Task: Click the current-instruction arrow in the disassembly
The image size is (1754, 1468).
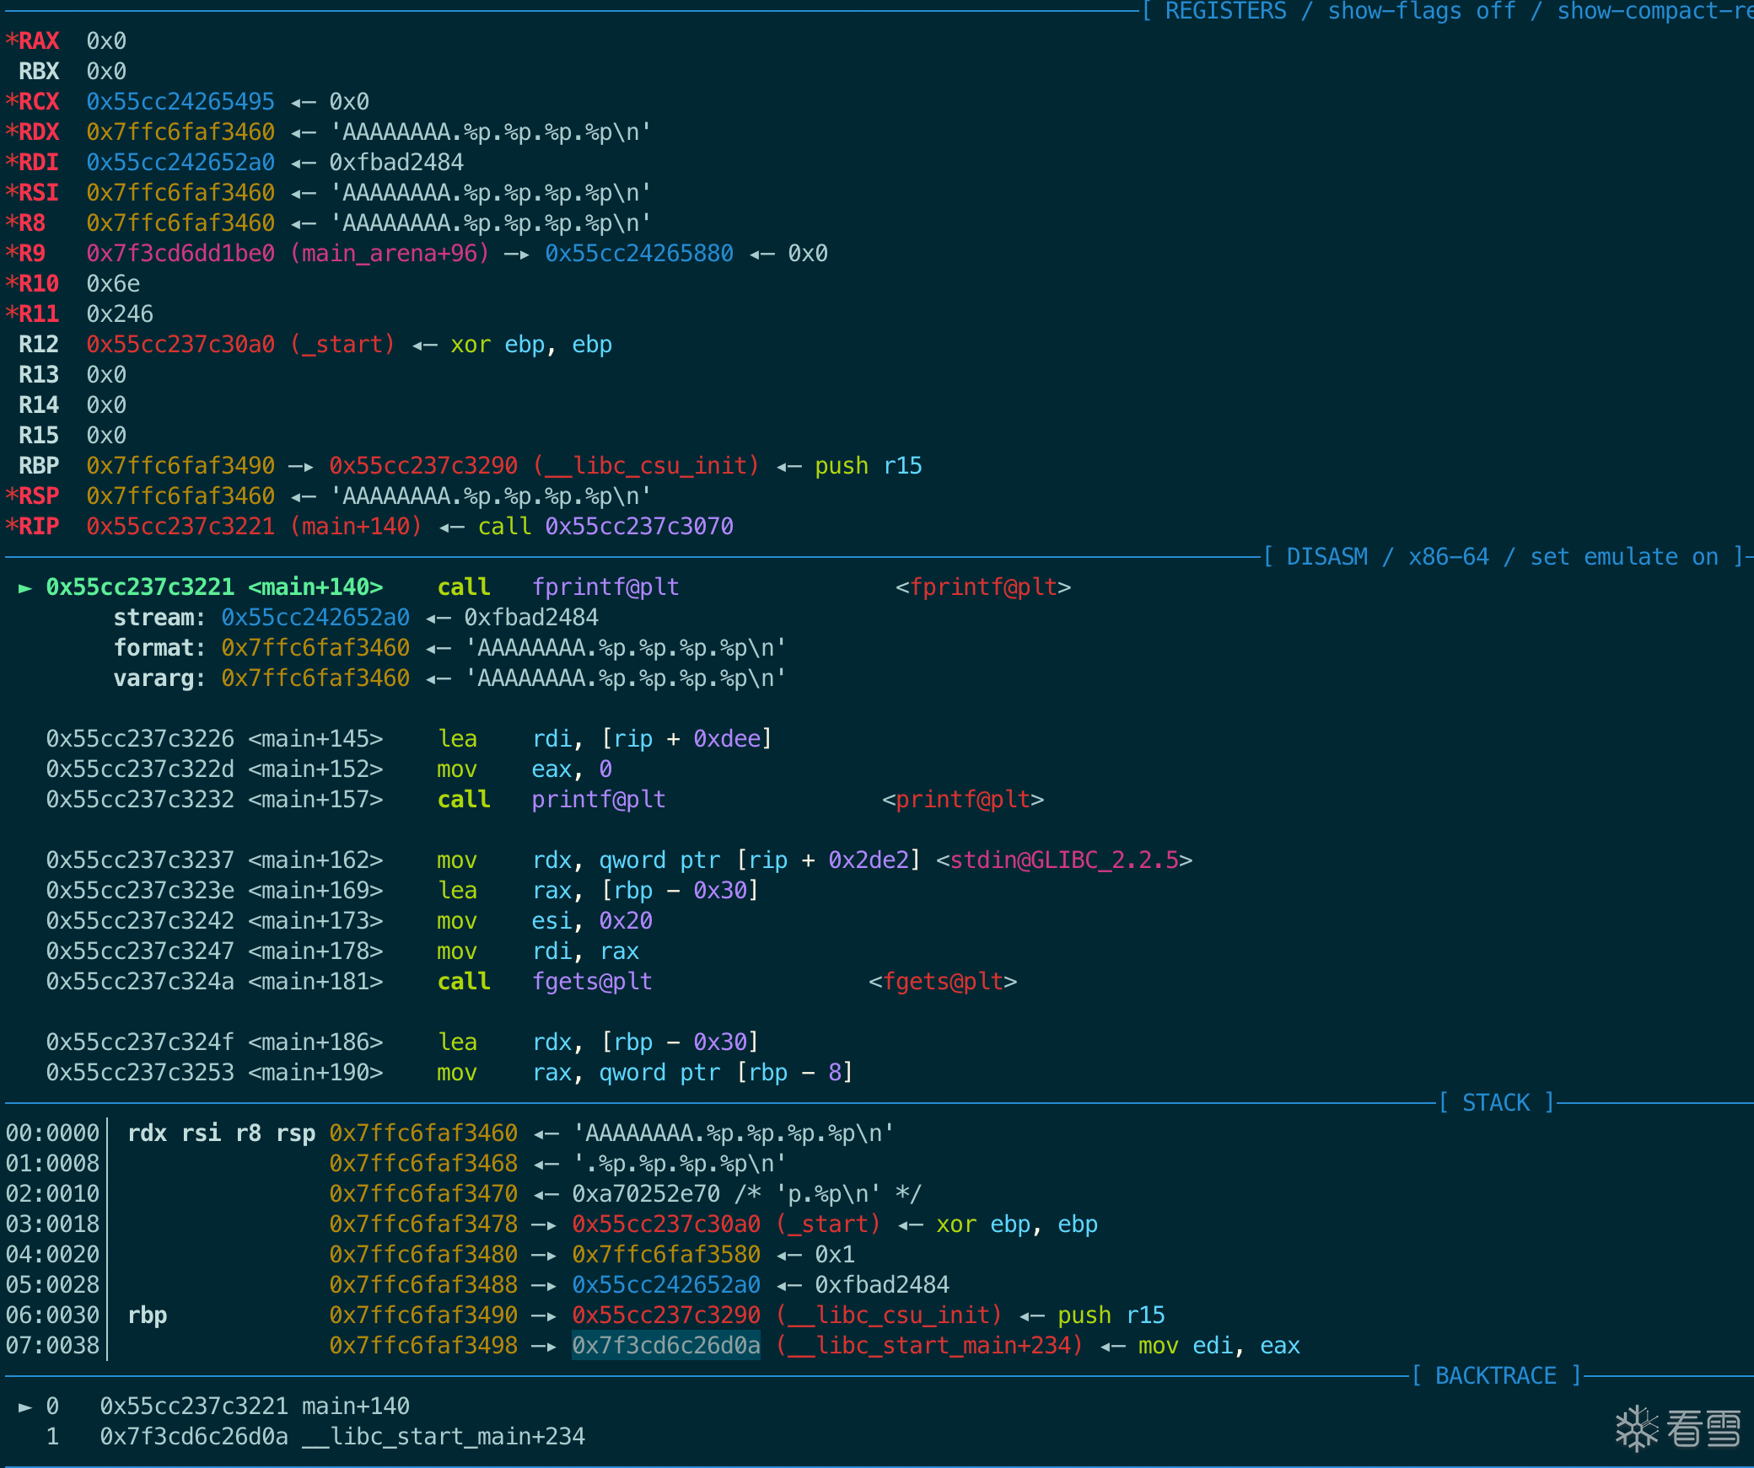Action: [25, 587]
